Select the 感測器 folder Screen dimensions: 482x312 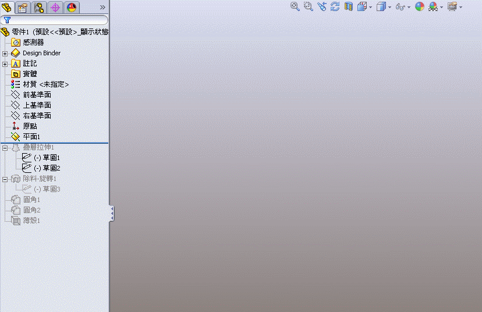(x=28, y=42)
